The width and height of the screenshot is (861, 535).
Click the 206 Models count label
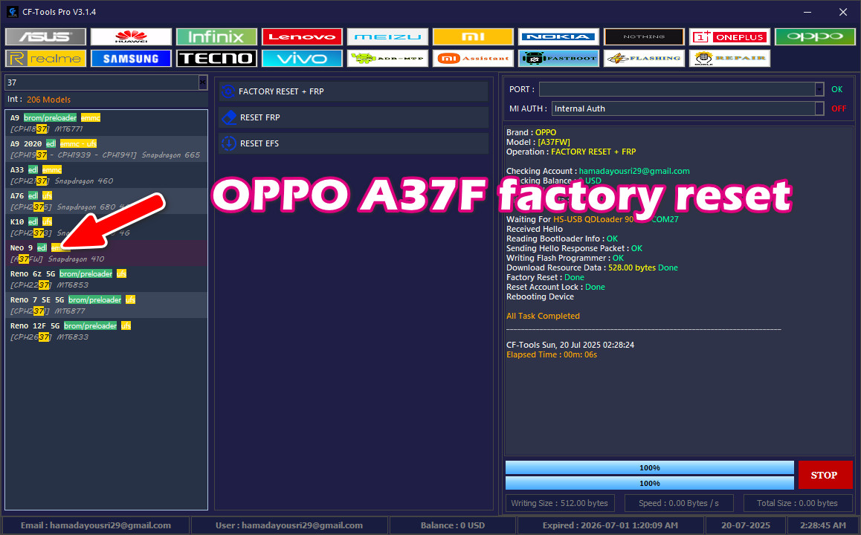click(x=48, y=100)
